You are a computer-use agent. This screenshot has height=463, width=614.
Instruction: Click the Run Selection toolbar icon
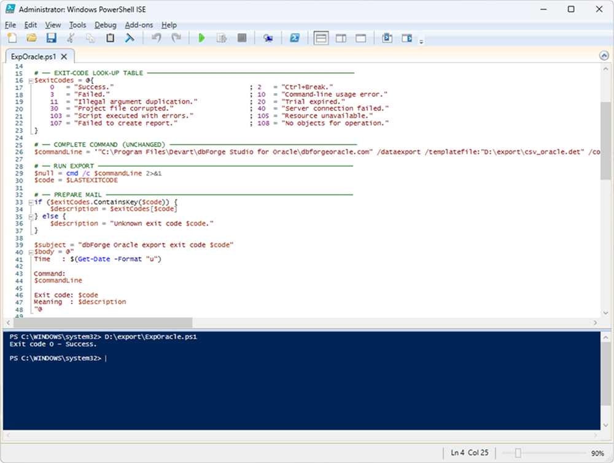coord(222,39)
